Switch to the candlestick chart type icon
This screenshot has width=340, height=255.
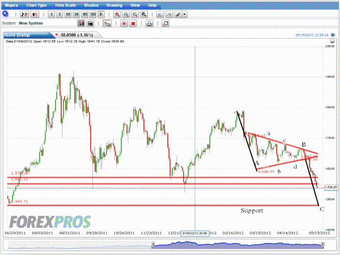[x=34, y=15]
